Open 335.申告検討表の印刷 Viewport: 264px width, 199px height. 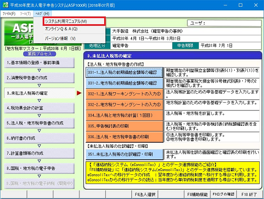(x=124, y=126)
